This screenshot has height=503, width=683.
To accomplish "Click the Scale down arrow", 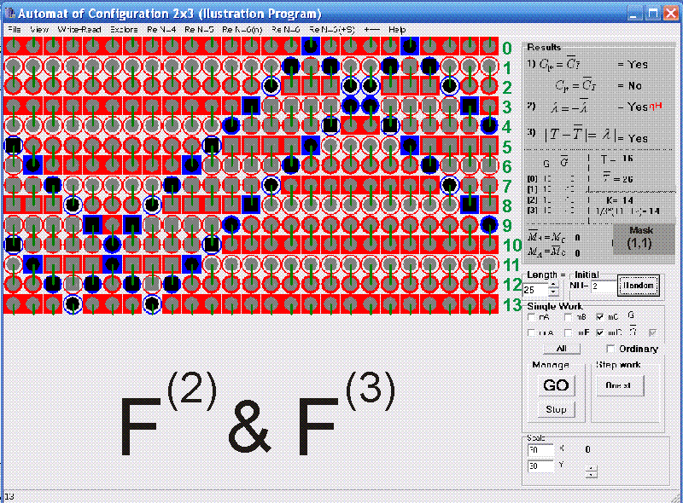I will (x=591, y=474).
